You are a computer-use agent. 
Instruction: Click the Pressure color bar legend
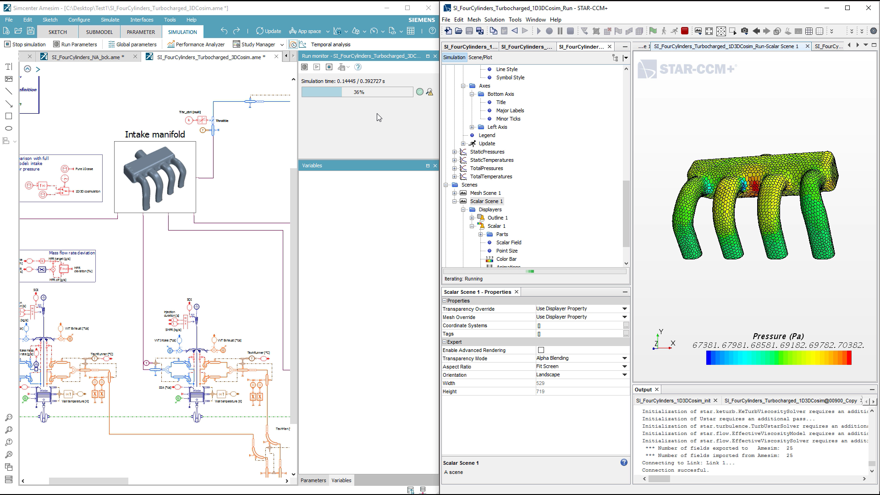tap(779, 357)
